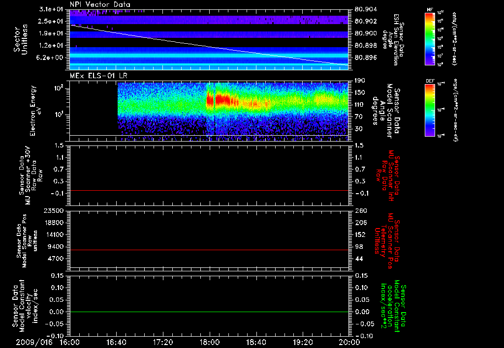Click the 'MU Scanner +30V Raw Data' label
Image resolution: width=504 pixels, height=348 pixels.
[x=31, y=175]
